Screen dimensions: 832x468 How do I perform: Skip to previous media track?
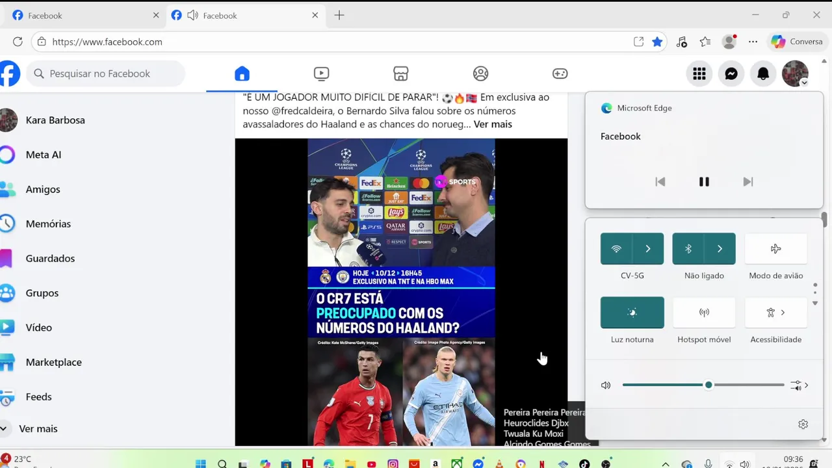(x=660, y=182)
